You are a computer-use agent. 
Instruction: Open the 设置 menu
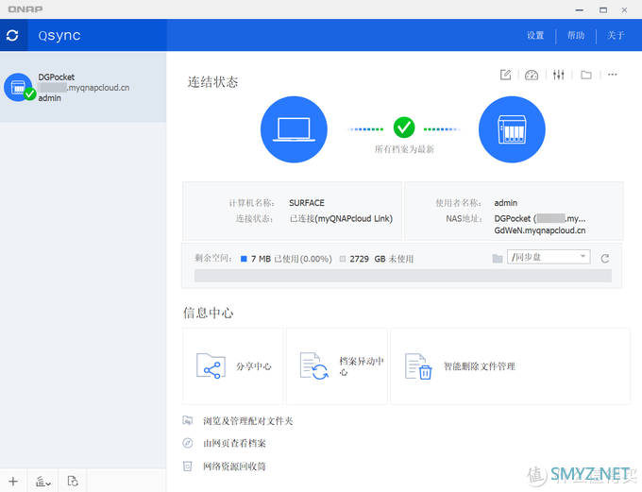(x=535, y=36)
